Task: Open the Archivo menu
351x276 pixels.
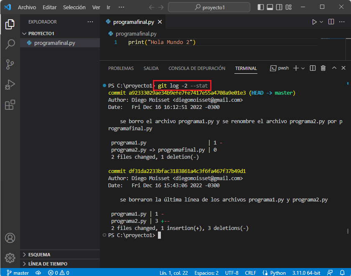Action: coord(27,8)
